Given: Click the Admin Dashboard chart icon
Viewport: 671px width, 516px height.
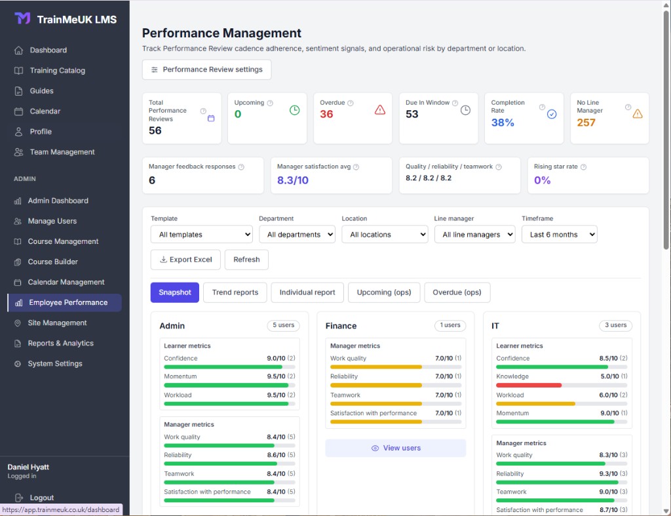Looking at the screenshot, I should 18,201.
